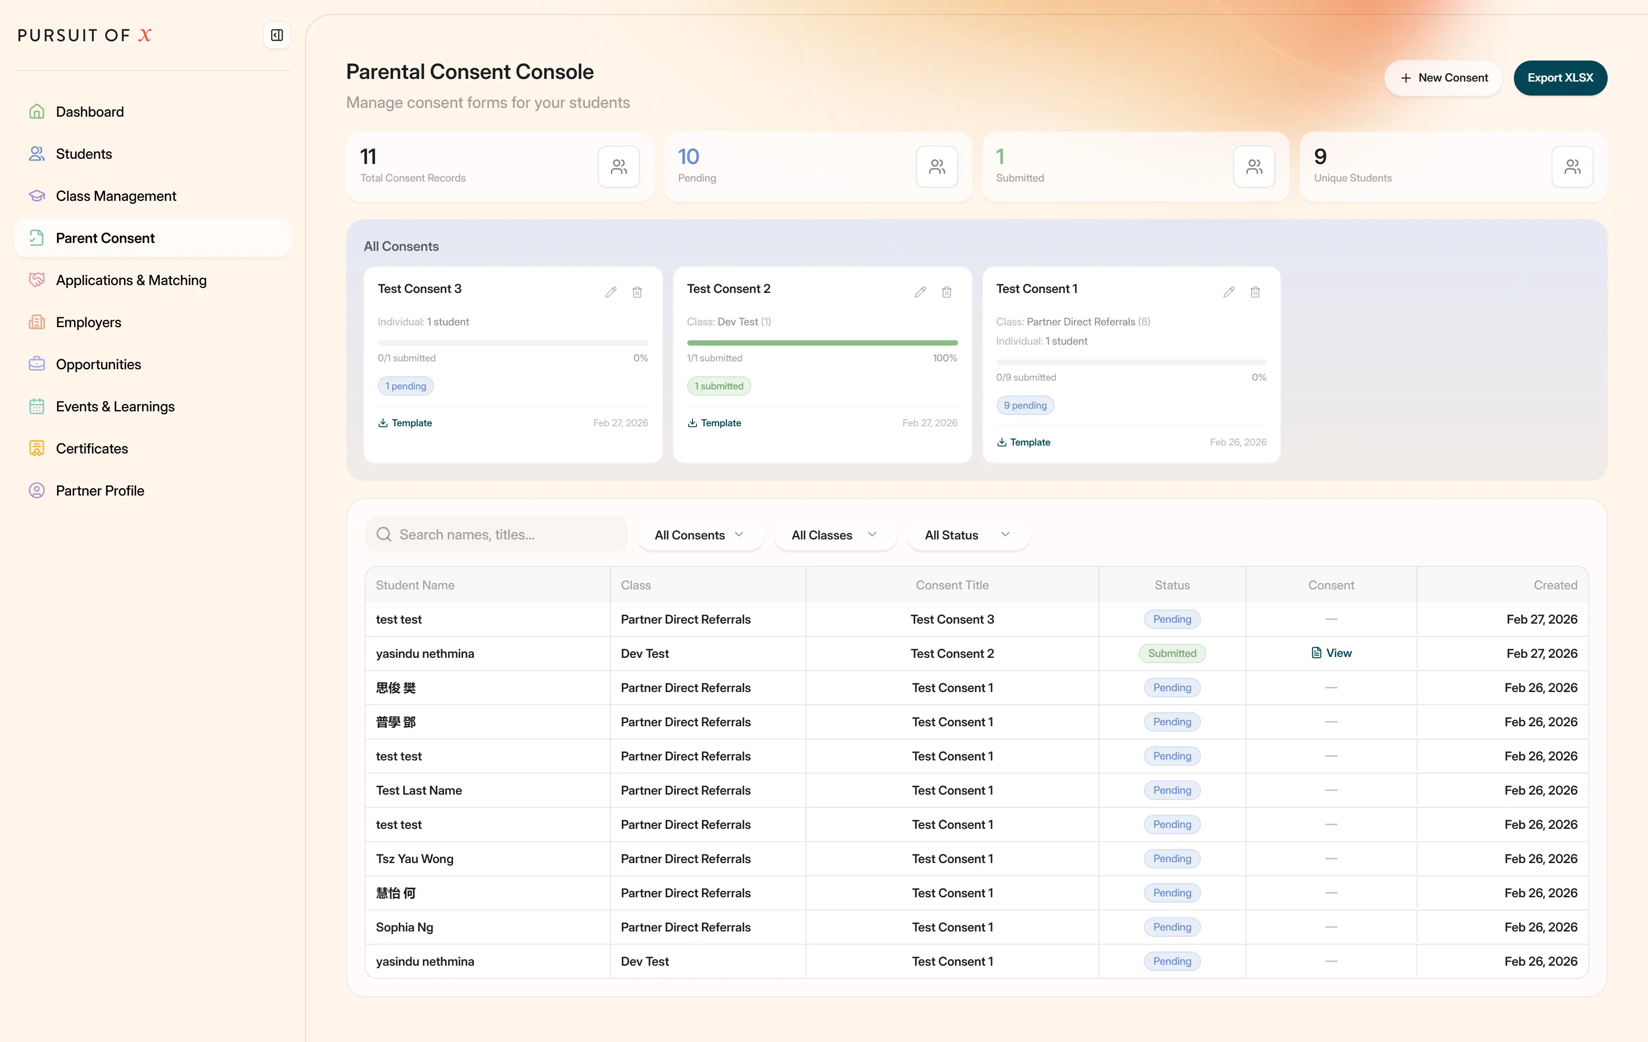Click the Status column header
This screenshot has width=1648, height=1042.
(1172, 585)
